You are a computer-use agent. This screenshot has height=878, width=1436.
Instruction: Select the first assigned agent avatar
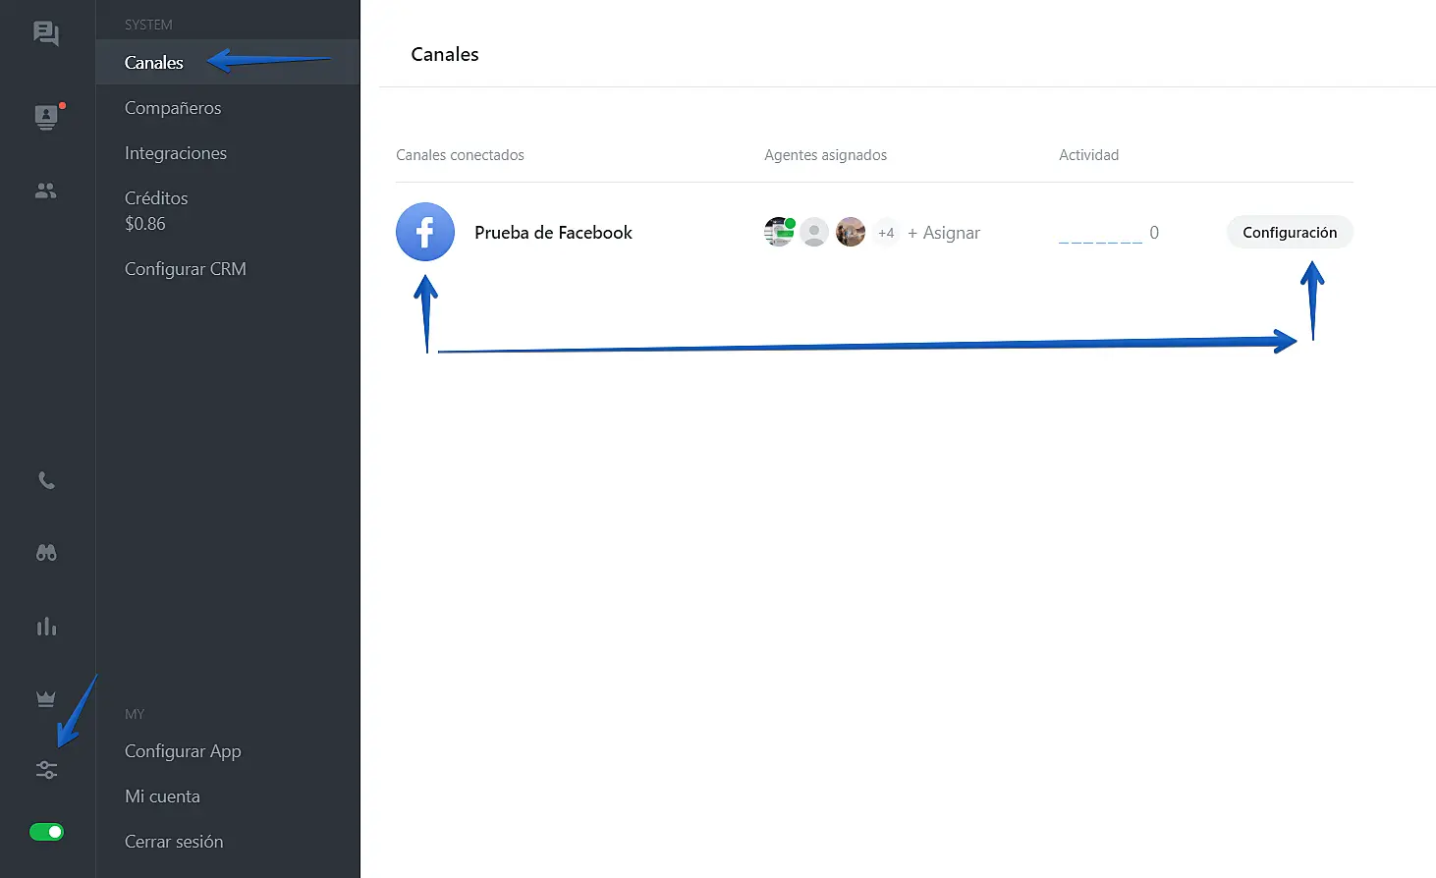(779, 232)
